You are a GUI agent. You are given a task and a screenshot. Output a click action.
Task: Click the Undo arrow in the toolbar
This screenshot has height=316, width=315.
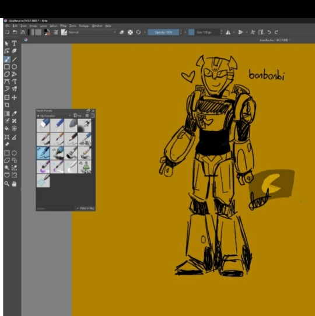(269, 32)
